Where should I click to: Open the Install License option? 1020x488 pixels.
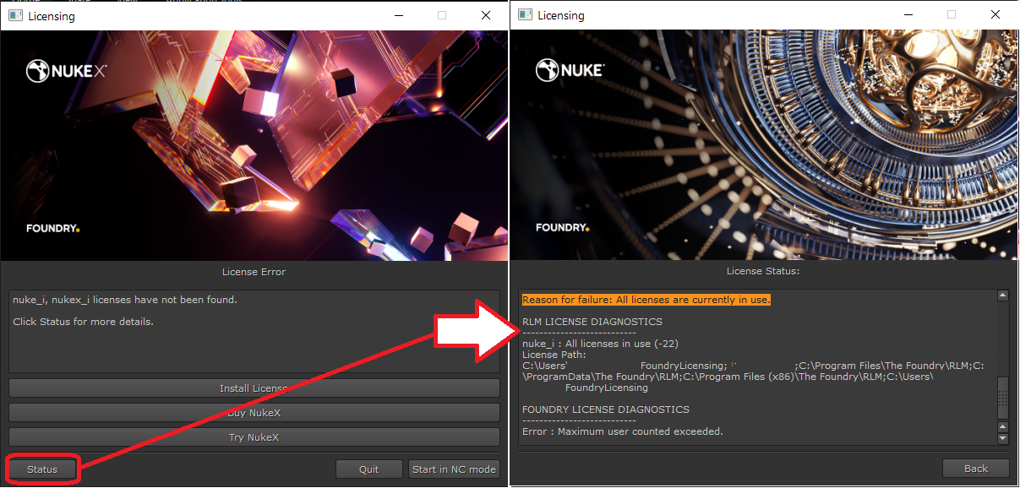(x=254, y=388)
